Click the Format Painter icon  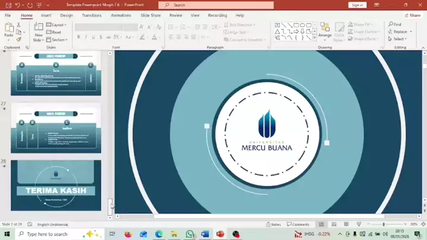pyautogui.click(x=18, y=40)
